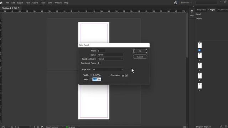This screenshot has height=128, width=228.
Task: Click the create new page icon in Pages panel
Action: click(226, 127)
